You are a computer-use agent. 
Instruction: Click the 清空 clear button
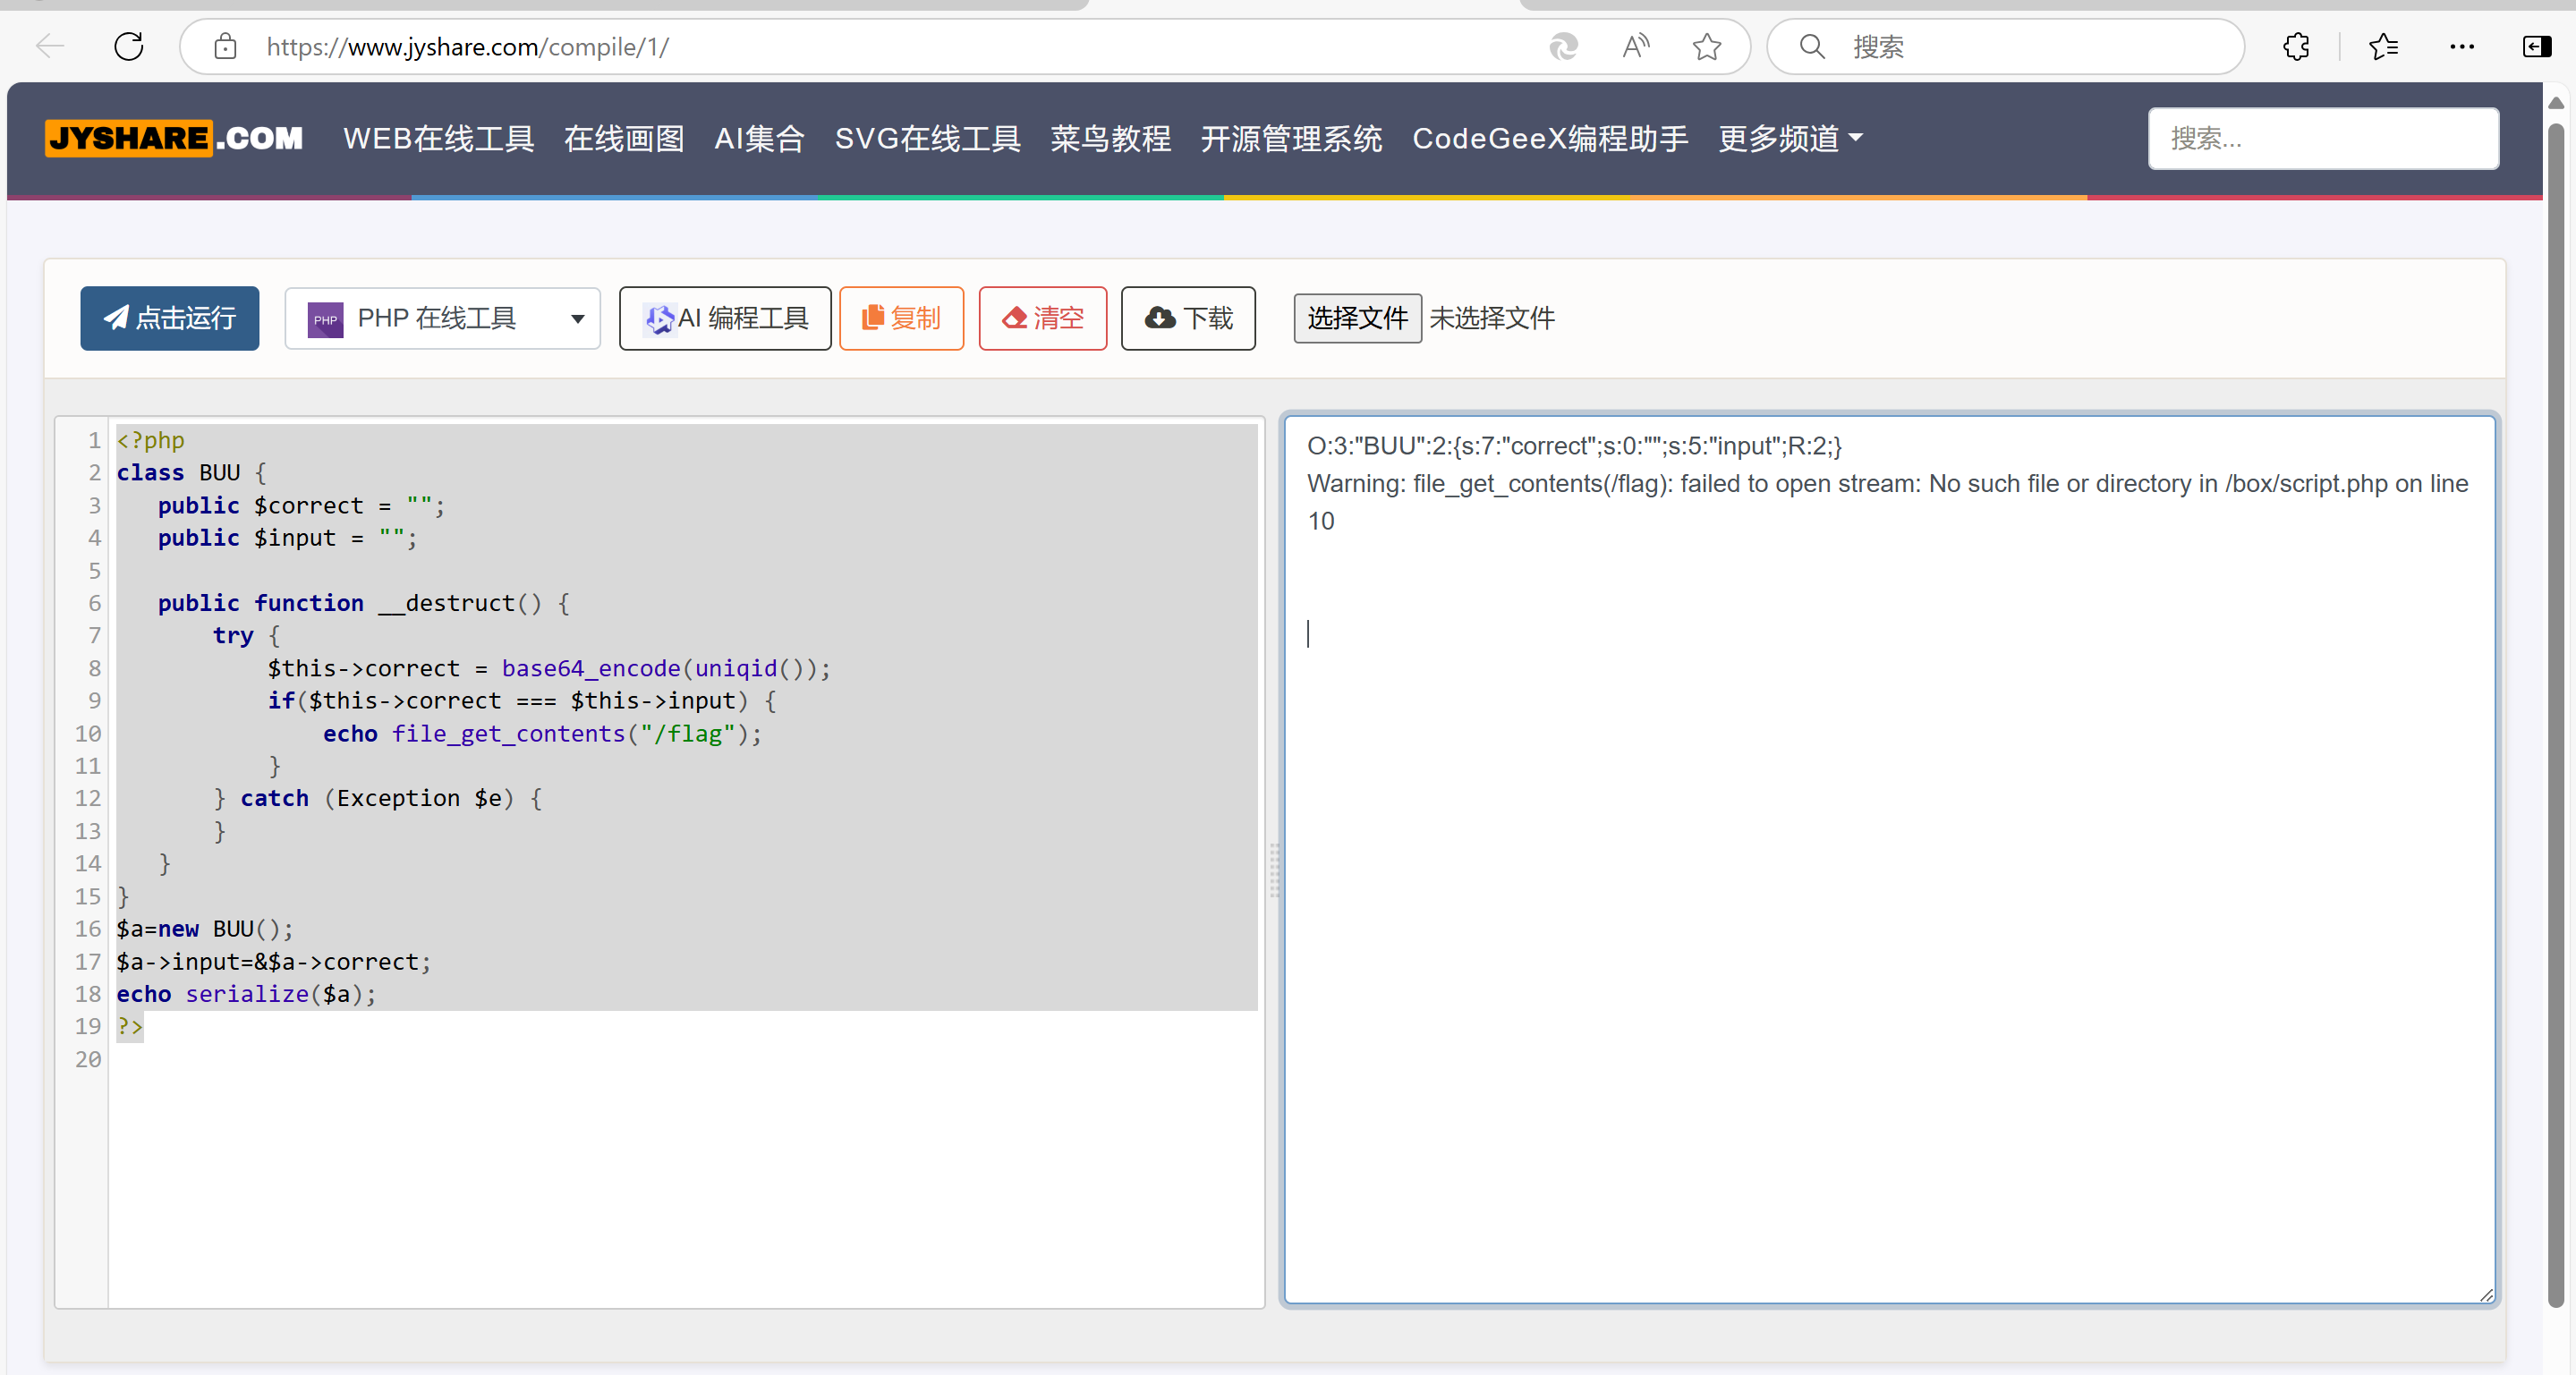pyautogui.click(x=1042, y=318)
